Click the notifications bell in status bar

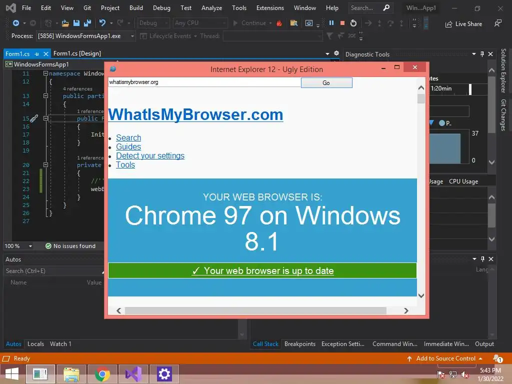tap(497, 358)
